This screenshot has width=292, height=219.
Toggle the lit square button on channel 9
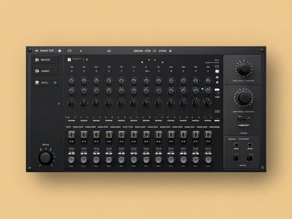(171, 135)
